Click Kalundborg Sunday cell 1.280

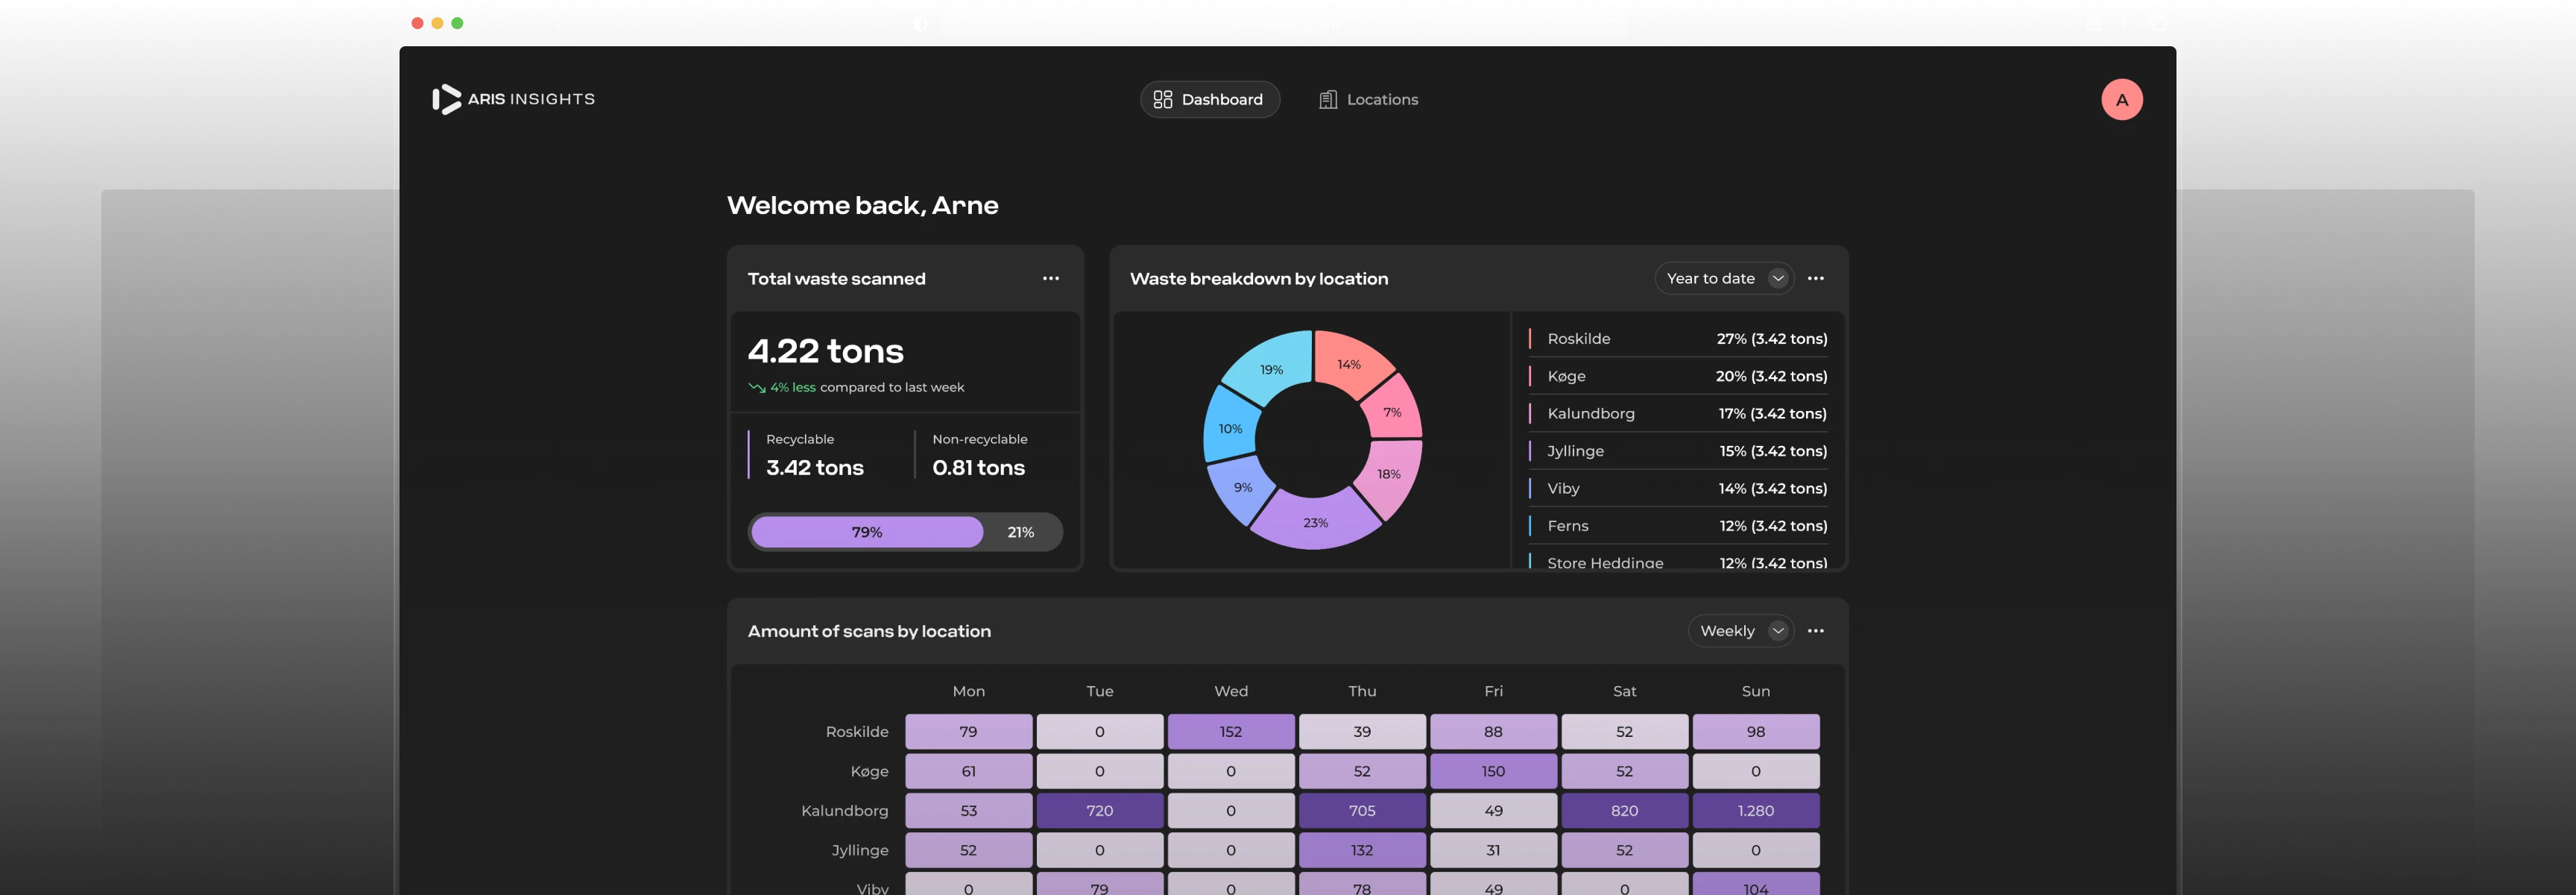pyautogui.click(x=1755, y=810)
